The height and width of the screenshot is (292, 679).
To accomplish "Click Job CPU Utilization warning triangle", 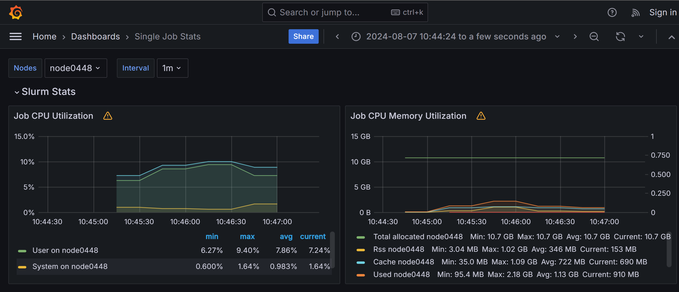I will click(108, 116).
